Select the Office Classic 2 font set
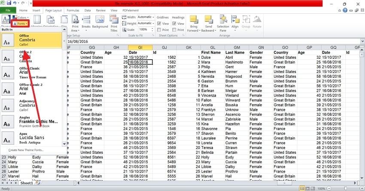This screenshot has width=365, height=191. 31,89
